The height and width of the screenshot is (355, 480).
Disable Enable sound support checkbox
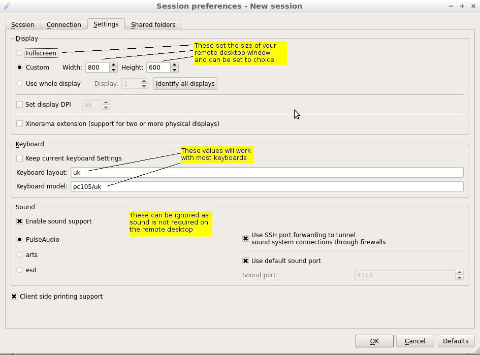tap(20, 221)
